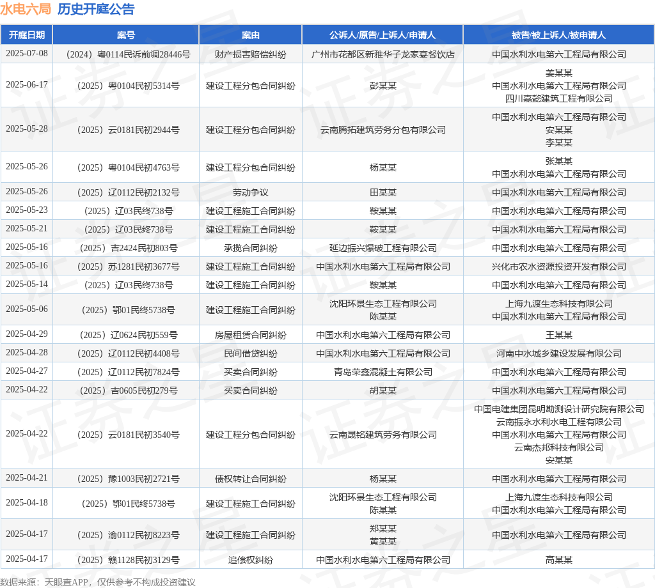Click the date cell 2025-05-06

pos(27,309)
